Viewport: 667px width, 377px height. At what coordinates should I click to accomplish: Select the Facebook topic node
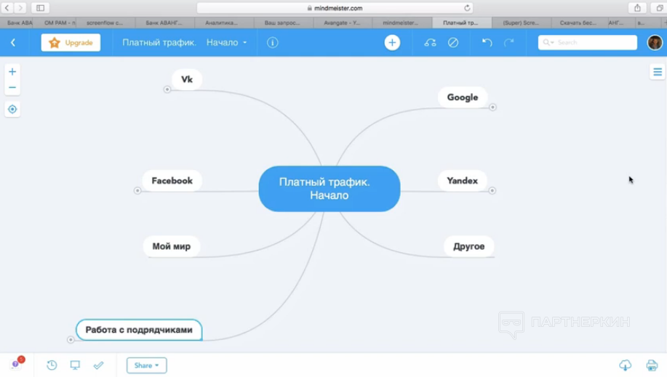click(172, 181)
